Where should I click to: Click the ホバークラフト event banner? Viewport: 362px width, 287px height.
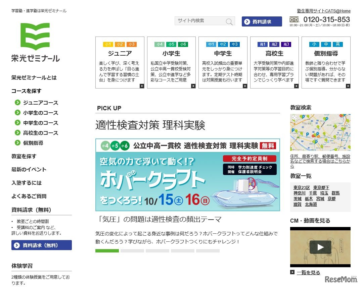tap(188, 175)
